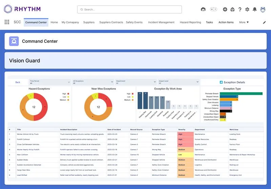Open the help question mark icon
The width and height of the screenshot is (271, 189).
click(240, 9)
